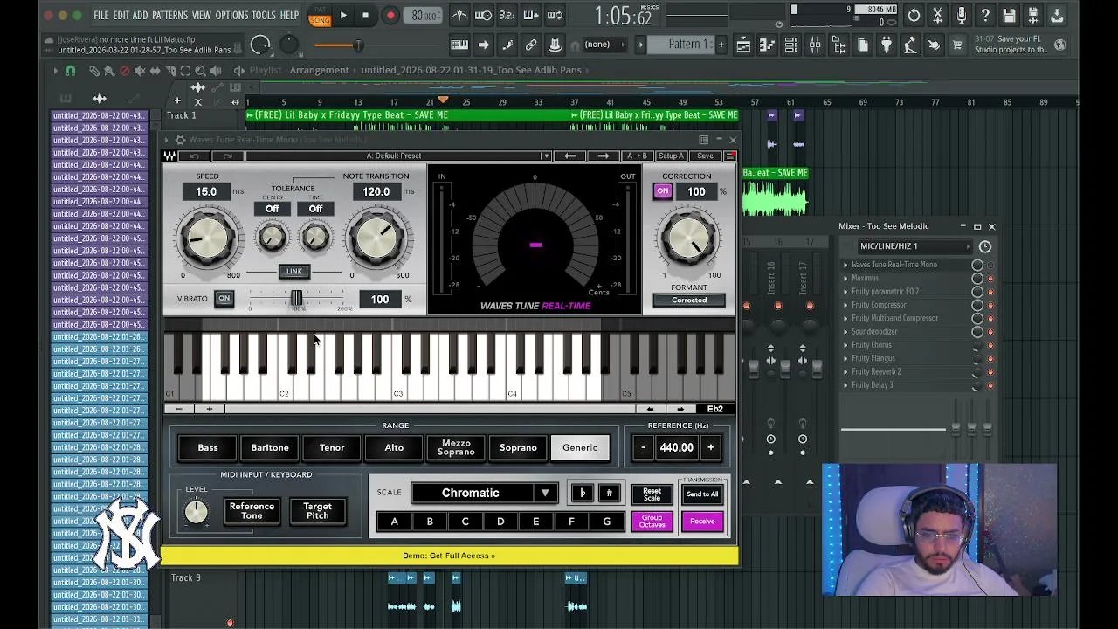
Task: Click the Reset Scale button
Action: tap(652, 494)
